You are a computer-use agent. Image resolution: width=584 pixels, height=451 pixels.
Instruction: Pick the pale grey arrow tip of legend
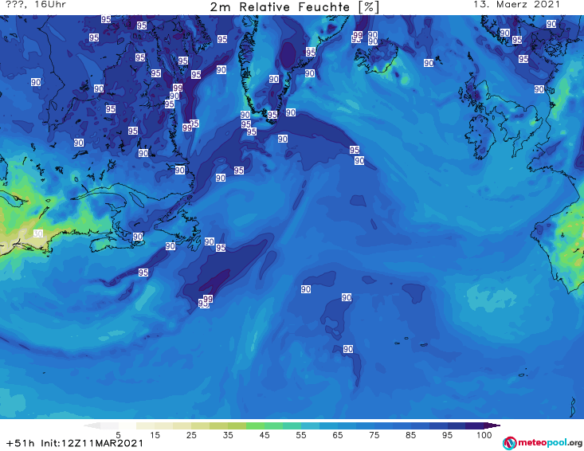[92, 426]
